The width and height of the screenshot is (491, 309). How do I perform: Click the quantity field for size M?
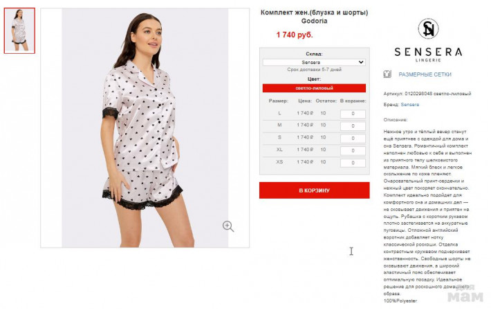click(x=353, y=126)
